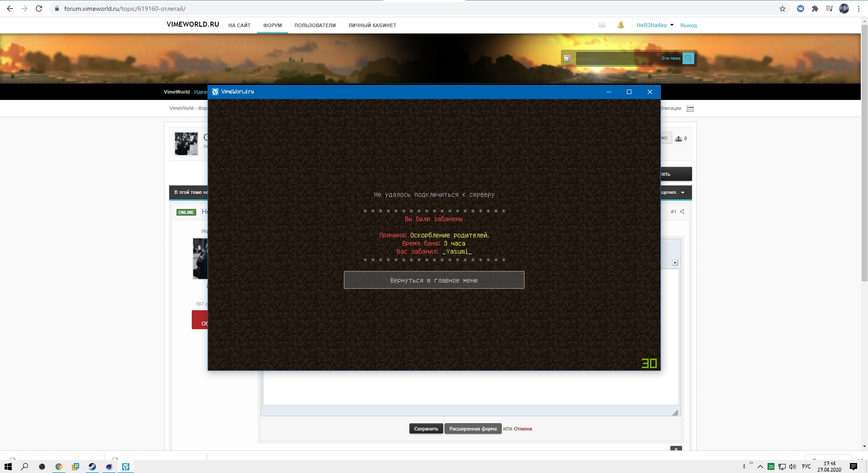Select the ФОРУМ tab

coord(272,25)
